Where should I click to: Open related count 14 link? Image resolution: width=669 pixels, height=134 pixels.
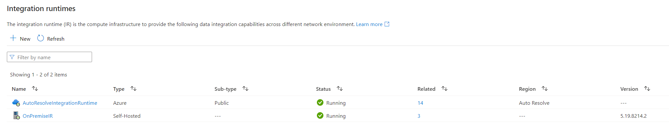point(420,103)
